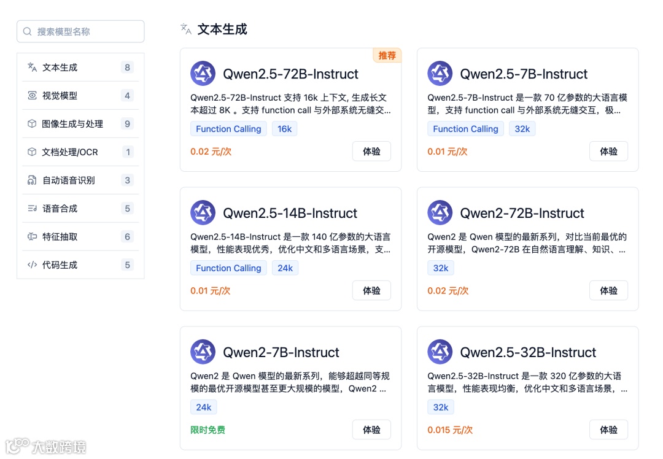Click Function Calling tag on Qwen2.5-14B-Instruct card
The height and width of the screenshot is (459, 663).
pos(228,268)
